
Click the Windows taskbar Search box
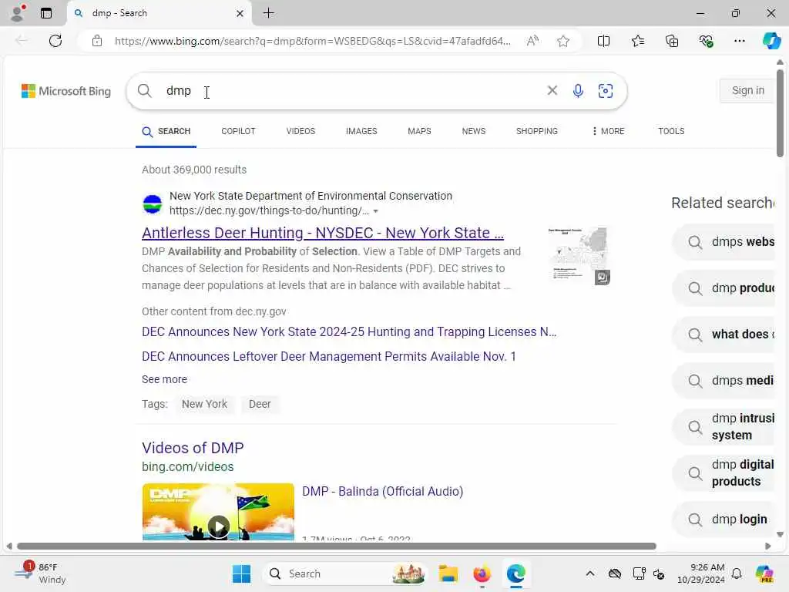pos(344,573)
